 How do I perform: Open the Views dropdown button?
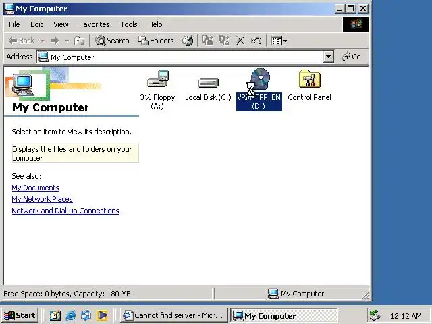(279, 40)
